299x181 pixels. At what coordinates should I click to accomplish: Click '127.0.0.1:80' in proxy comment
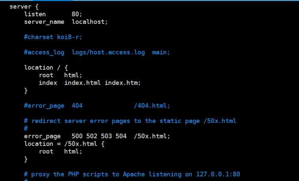(x=218, y=174)
